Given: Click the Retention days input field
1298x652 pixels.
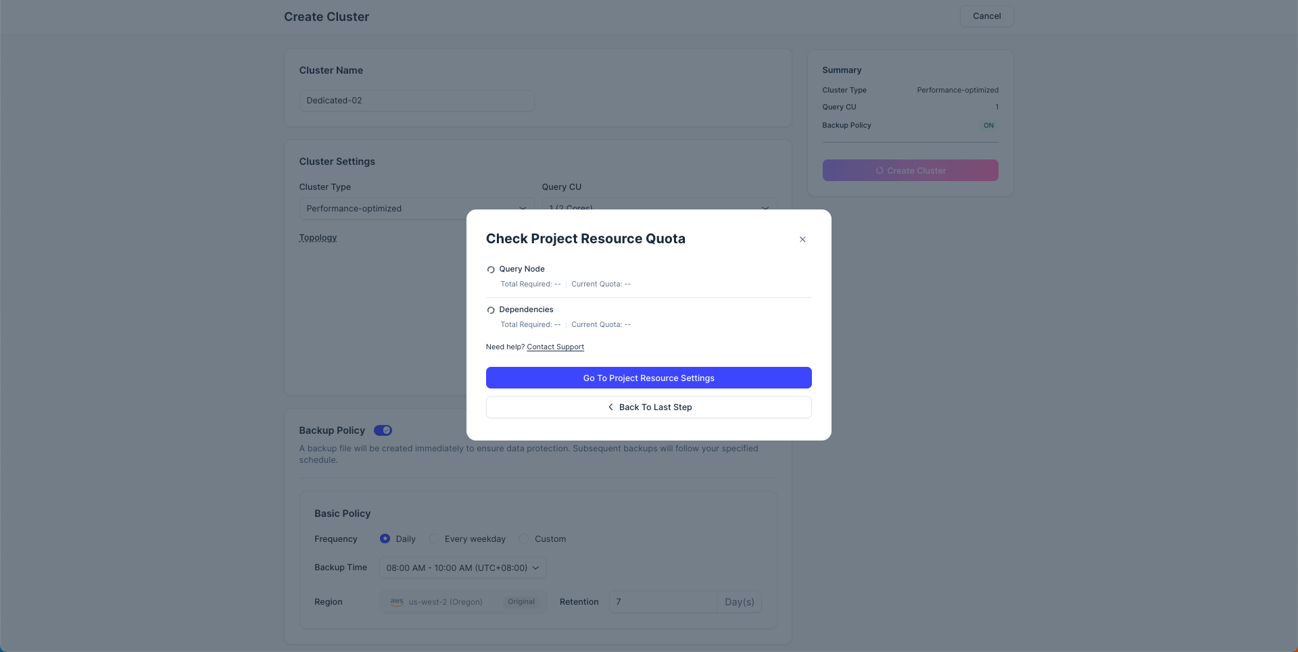Looking at the screenshot, I should (663, 601).
